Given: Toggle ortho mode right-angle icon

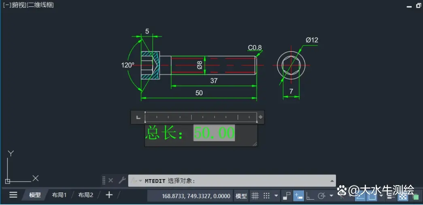Looking at the screenshot, I should (x=310, y=196).
